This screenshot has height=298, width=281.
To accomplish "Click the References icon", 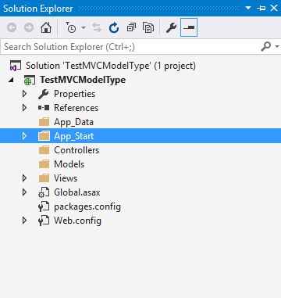I will click(x=44, y=108).
